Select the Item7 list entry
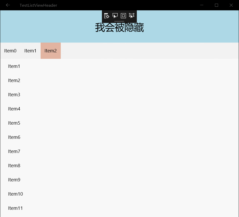This screenshot has height=217, width=239. click(119, 151)
